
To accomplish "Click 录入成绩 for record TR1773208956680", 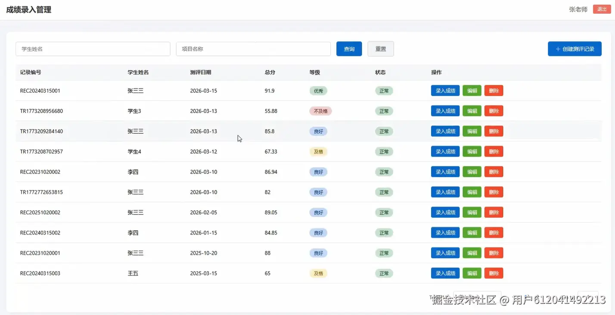I will pyautogui.click(x=445, y=111).
